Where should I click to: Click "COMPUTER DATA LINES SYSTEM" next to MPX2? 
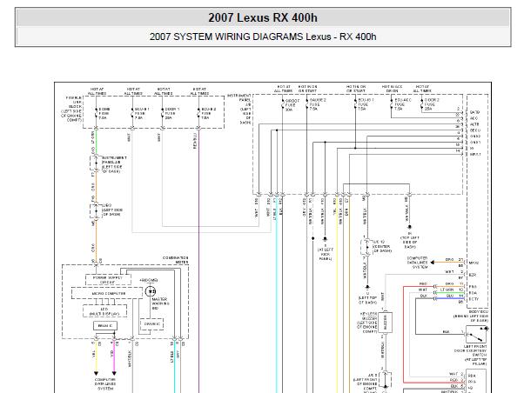pos(417,263)
